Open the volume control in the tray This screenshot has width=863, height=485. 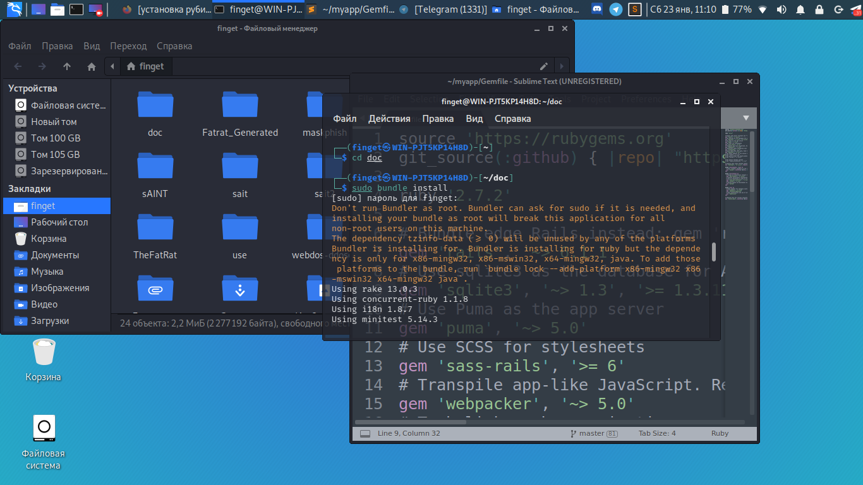782,9
